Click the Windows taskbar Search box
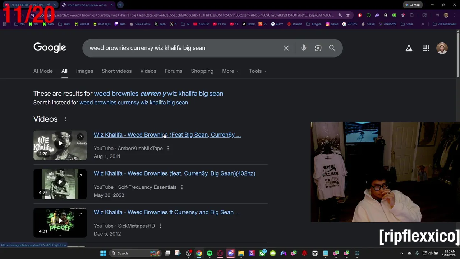 (135, 253)
